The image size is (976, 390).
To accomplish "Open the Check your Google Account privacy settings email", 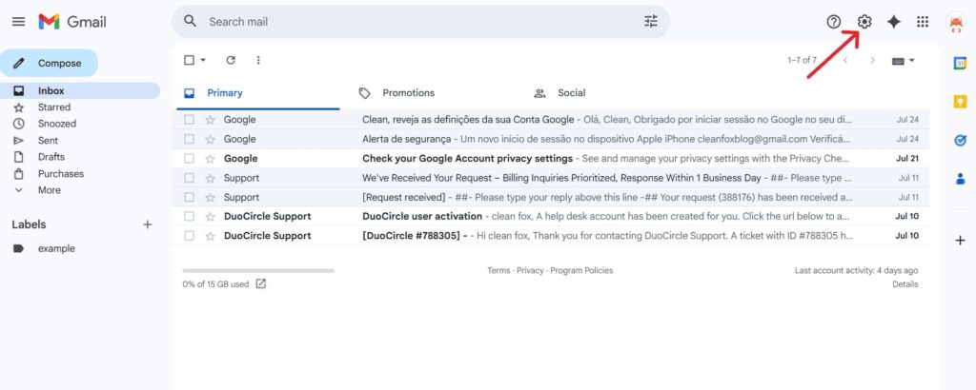I will click(x=550, y=158).
